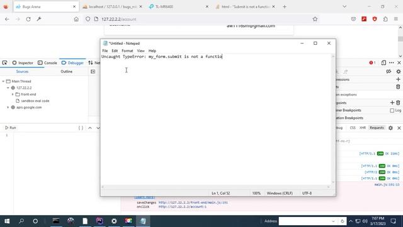Click the red error count badge
403x227 pixels.
coord(372,63)
